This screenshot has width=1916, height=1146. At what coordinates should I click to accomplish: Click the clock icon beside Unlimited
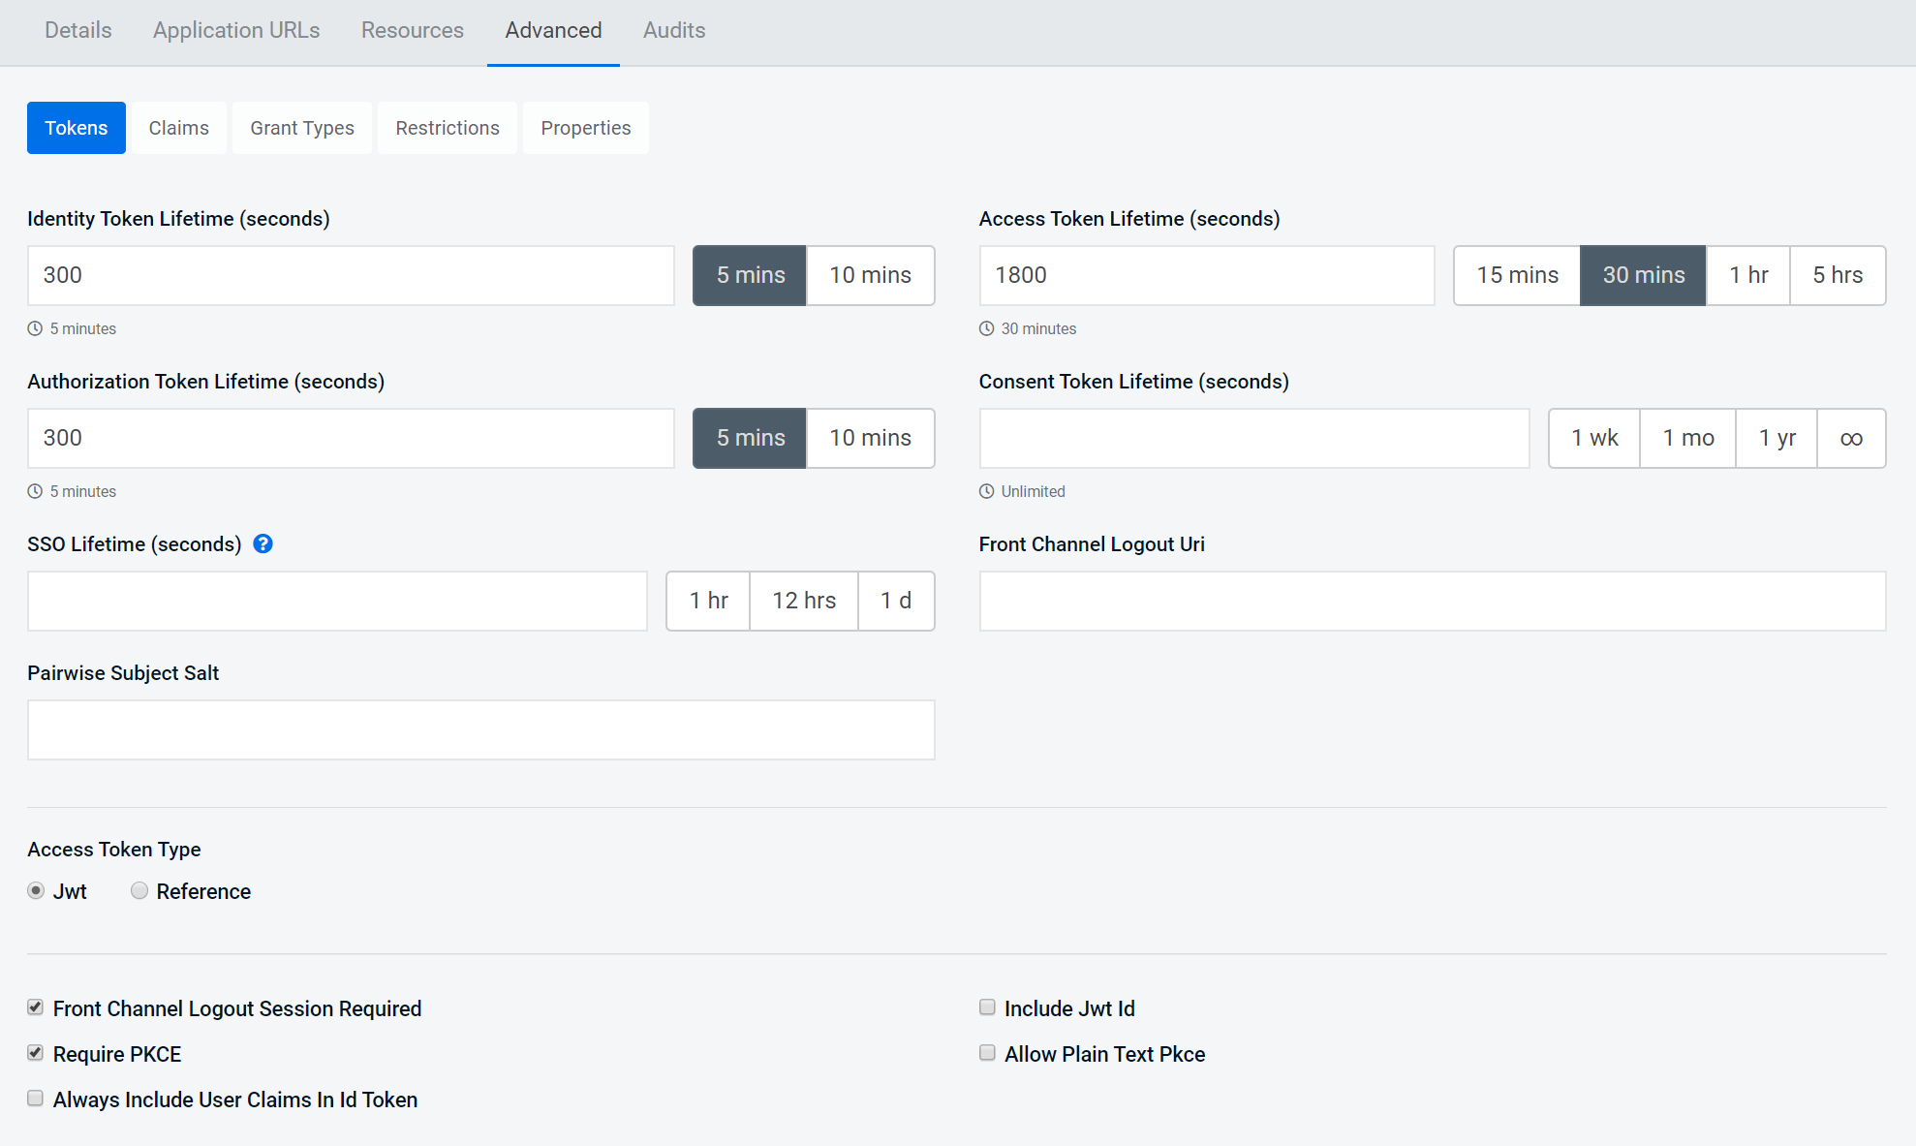(x=986, y=490)
